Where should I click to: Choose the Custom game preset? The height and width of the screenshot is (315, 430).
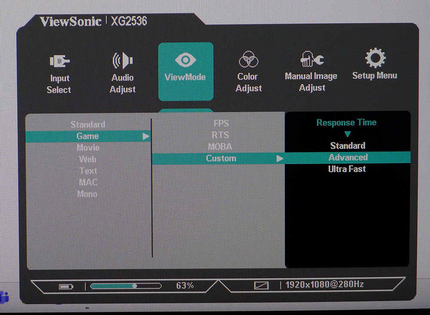point(218,158)
